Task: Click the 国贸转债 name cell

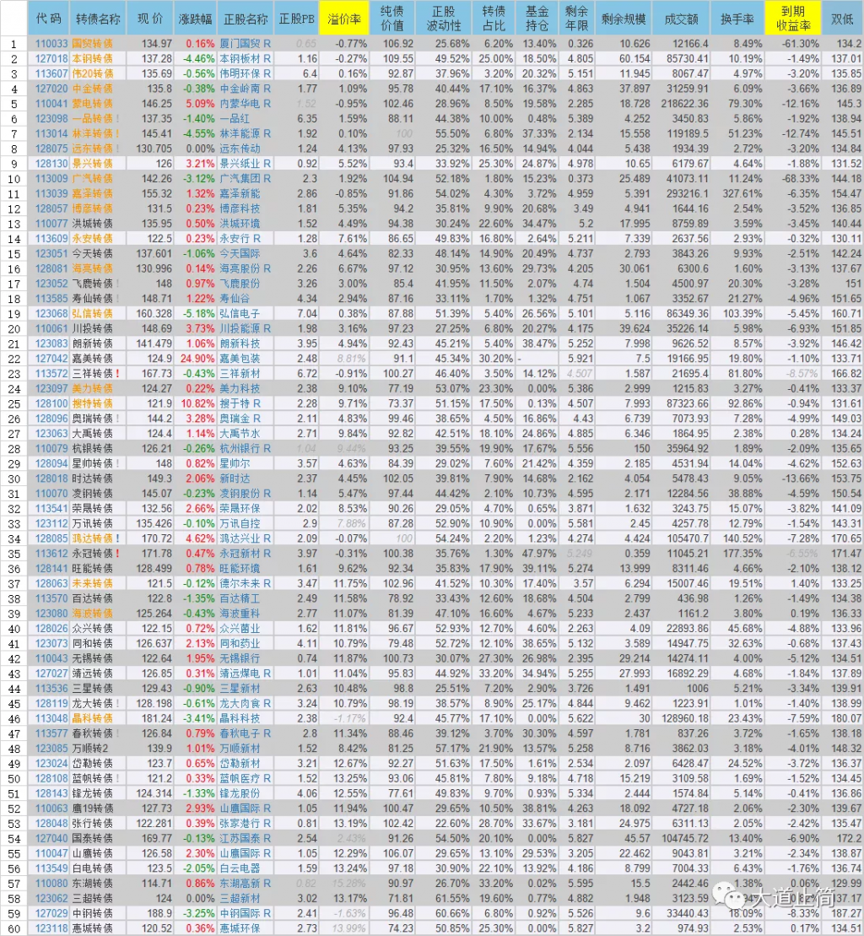Action: 93,44
